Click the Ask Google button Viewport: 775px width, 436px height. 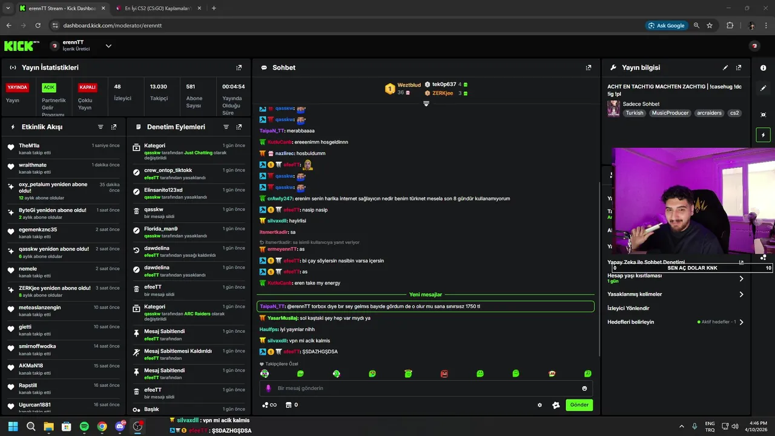pyautogui.click(x=667, y=25)
